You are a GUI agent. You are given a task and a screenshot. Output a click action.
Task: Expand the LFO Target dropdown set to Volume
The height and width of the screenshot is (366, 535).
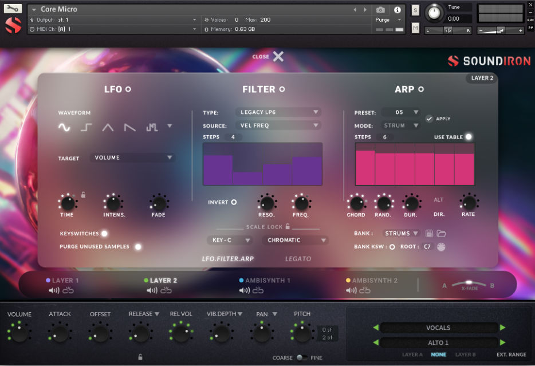tap(132, 157)
